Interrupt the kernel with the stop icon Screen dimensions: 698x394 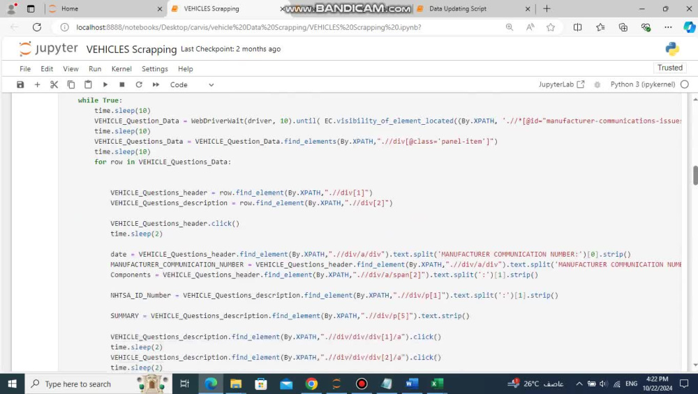pyautogui.click(x=122, y=84)
